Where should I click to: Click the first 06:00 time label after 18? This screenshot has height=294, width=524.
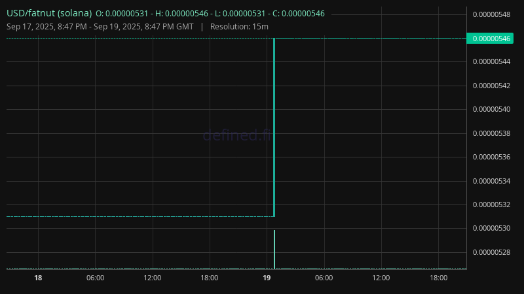pyautogui.click(x=95, y=278)
